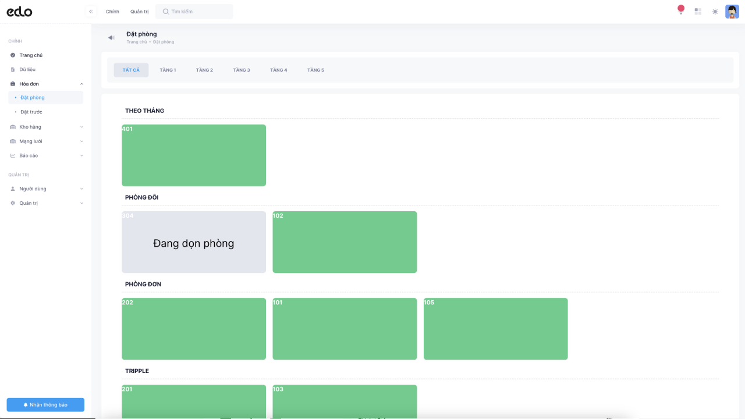Collapse the Hóa đơn submenu chevron
This screenshot has height=419, width=745.
(x=81, y=84)
